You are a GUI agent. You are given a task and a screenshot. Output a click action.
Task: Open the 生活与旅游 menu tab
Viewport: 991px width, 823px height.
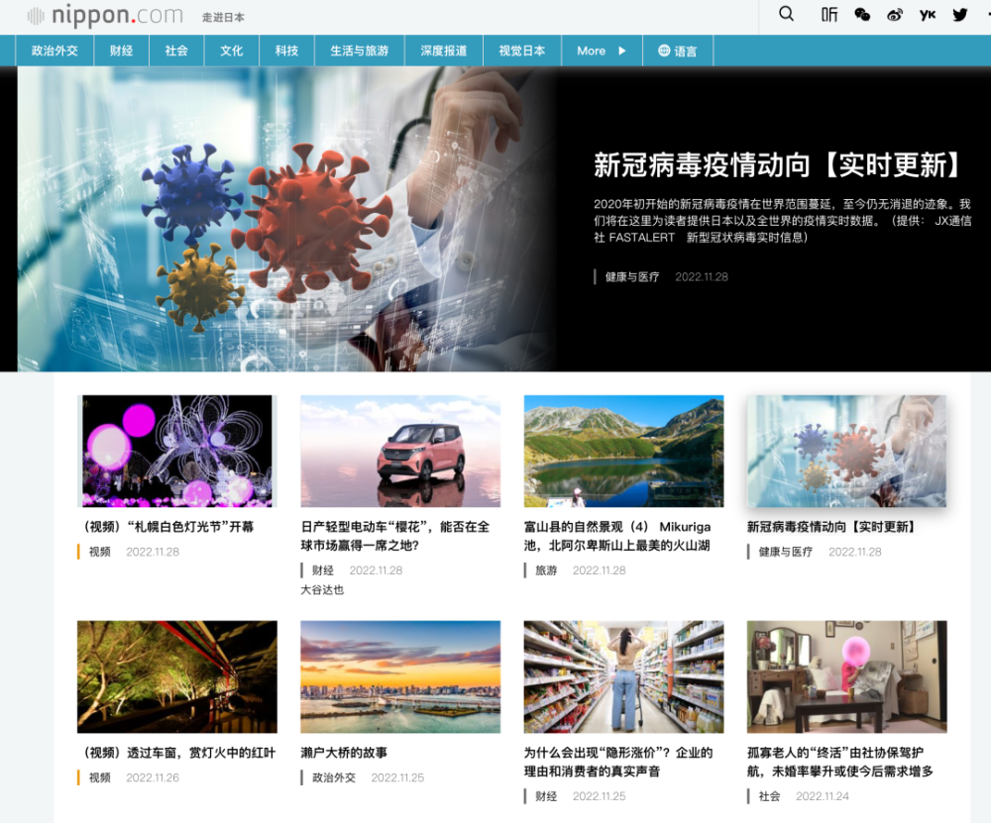pos(360,51)
